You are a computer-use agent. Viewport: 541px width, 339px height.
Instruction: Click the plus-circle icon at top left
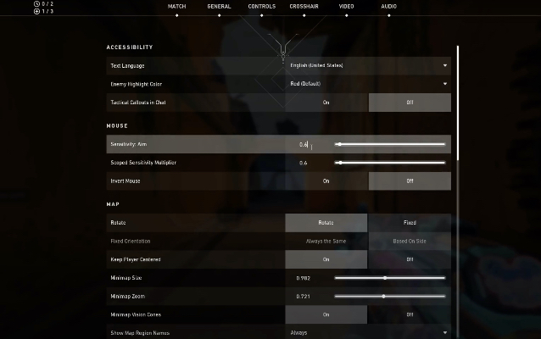(x=36, y=11)
